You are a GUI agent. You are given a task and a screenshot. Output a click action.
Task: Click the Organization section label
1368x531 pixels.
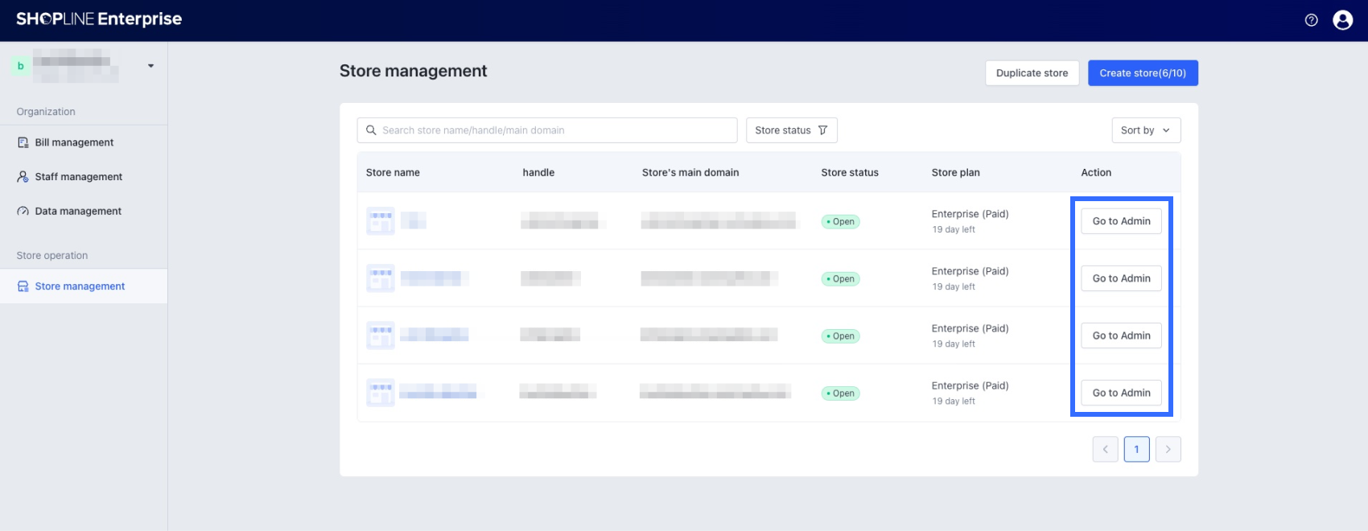(46, 112)
